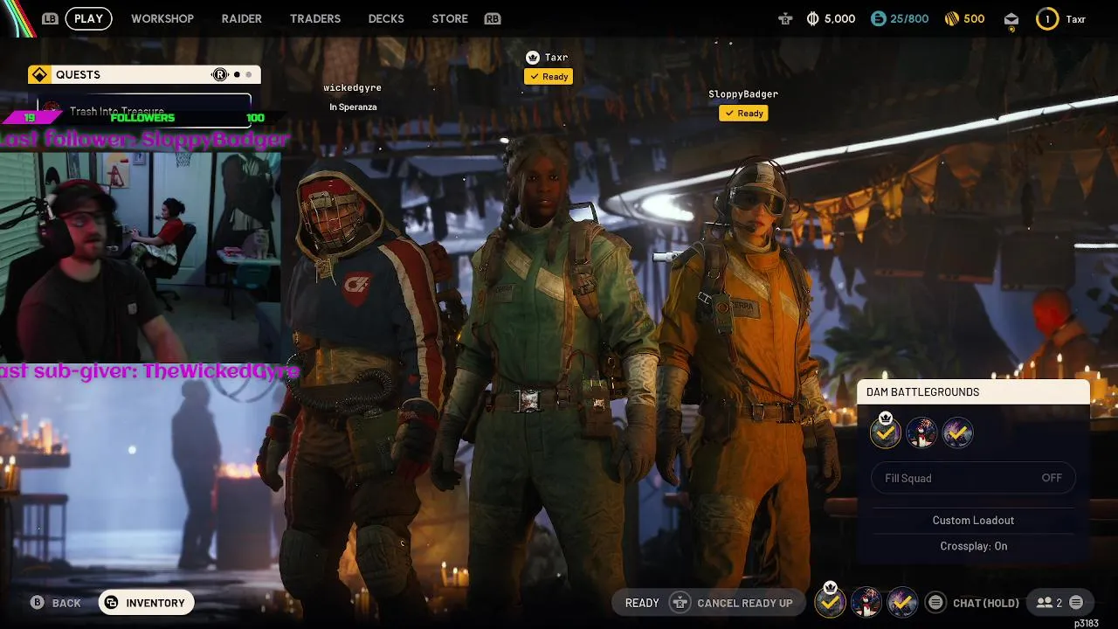Click the LB bumper icon
Viewport: 1118px width, 629px height.
50,18
